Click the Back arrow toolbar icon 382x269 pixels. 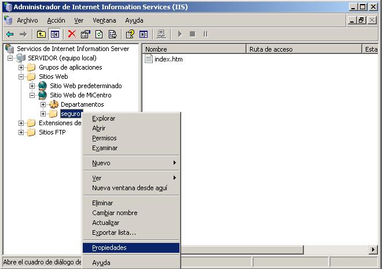tap(10, 34)
